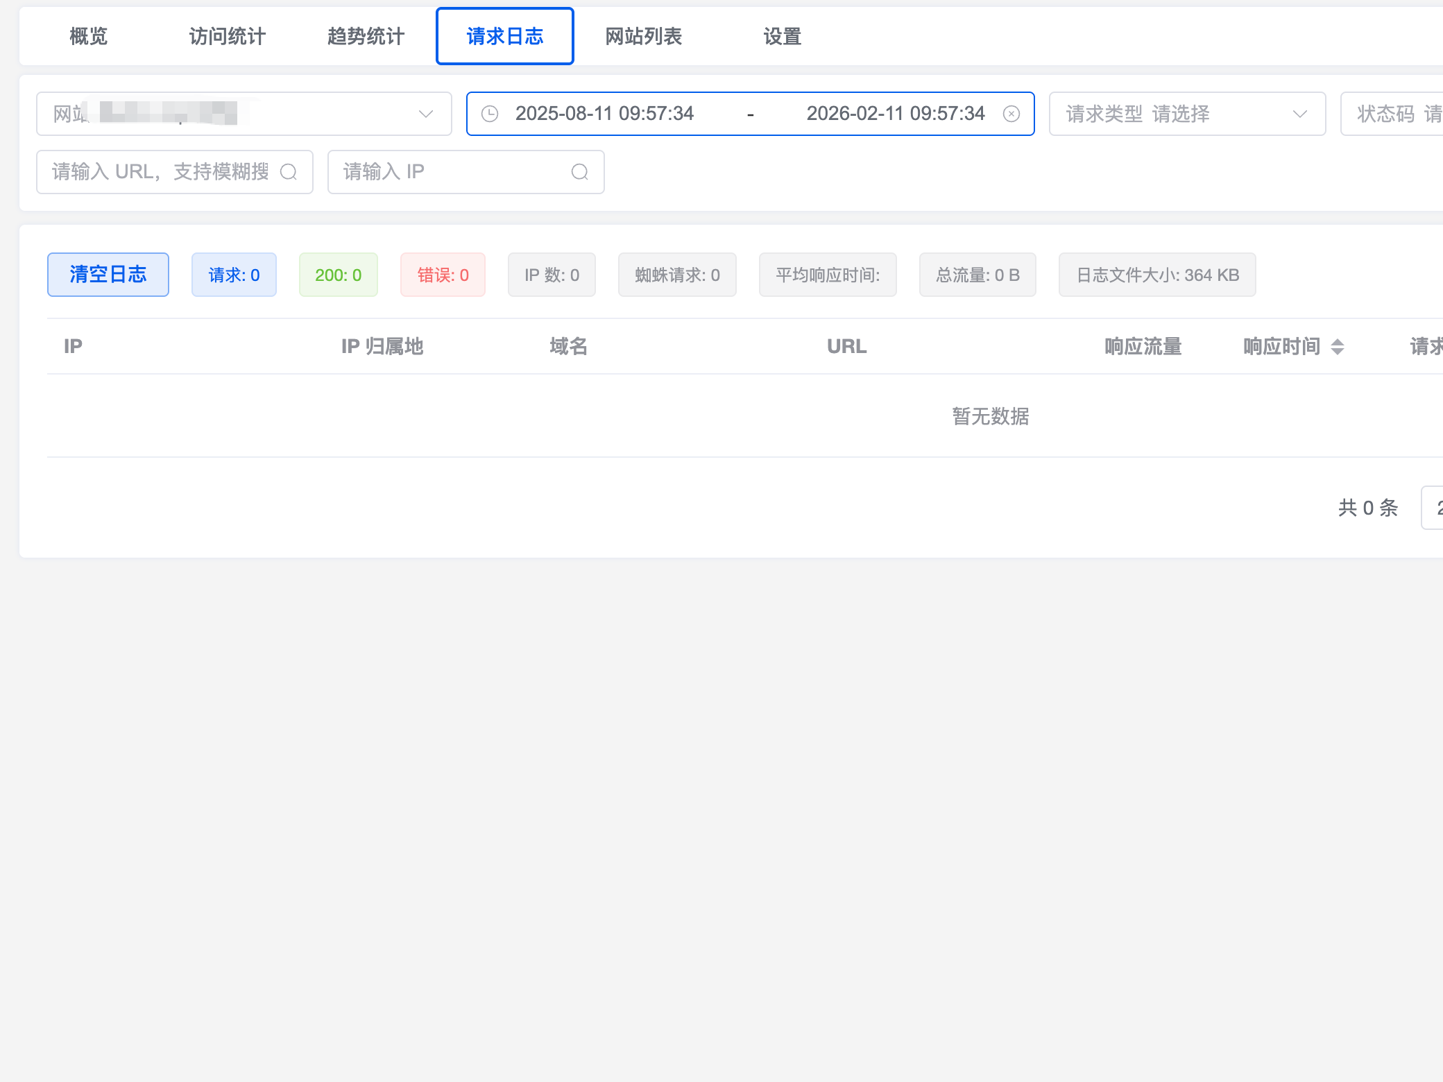Click the clock icon in date range field
This screenshot has height=1082, width=1443.
pyautogui.click(x=490, y=114)
